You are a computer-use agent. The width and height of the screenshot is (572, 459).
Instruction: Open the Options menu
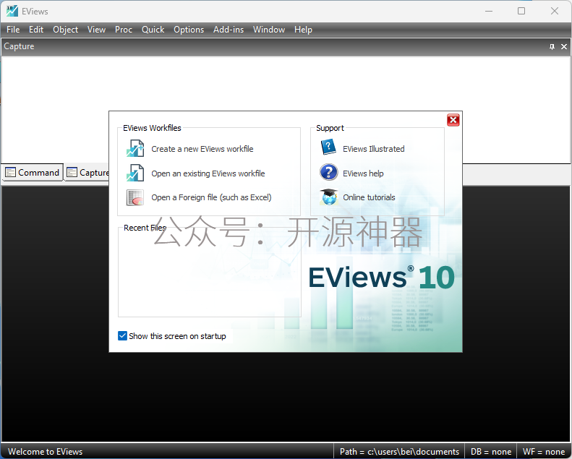189,30
